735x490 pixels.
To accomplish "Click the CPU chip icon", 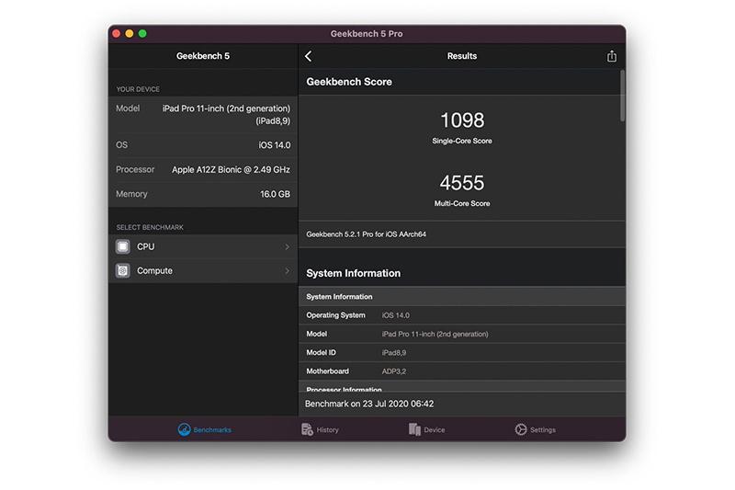I will point(123,246).
